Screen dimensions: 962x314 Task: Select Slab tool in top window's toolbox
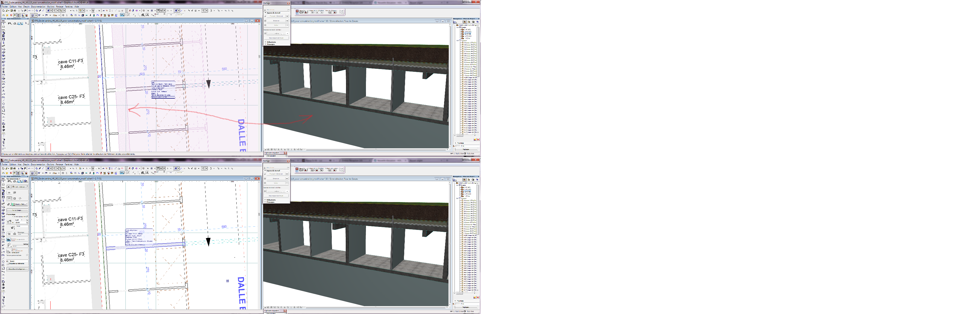tap(3, 49)
